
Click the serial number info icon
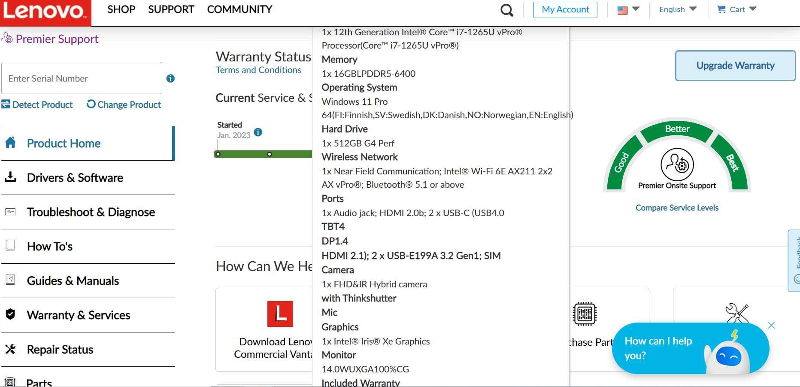click(x=170, y=78)
